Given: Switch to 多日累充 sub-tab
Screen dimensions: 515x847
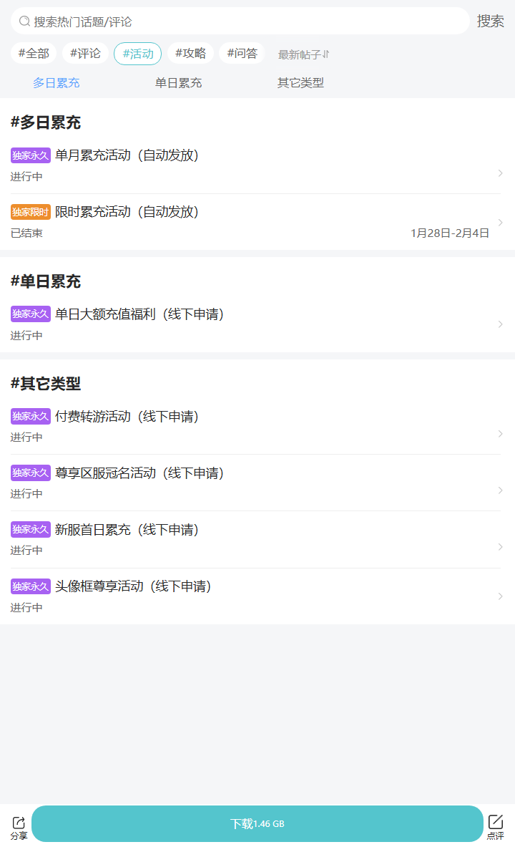Looking at the screenshot, I should 56,82.
